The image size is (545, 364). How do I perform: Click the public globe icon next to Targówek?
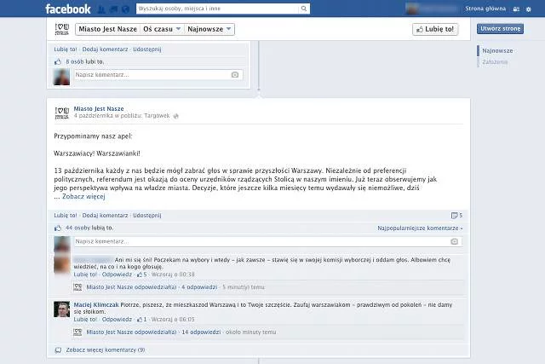coord(176,116)
